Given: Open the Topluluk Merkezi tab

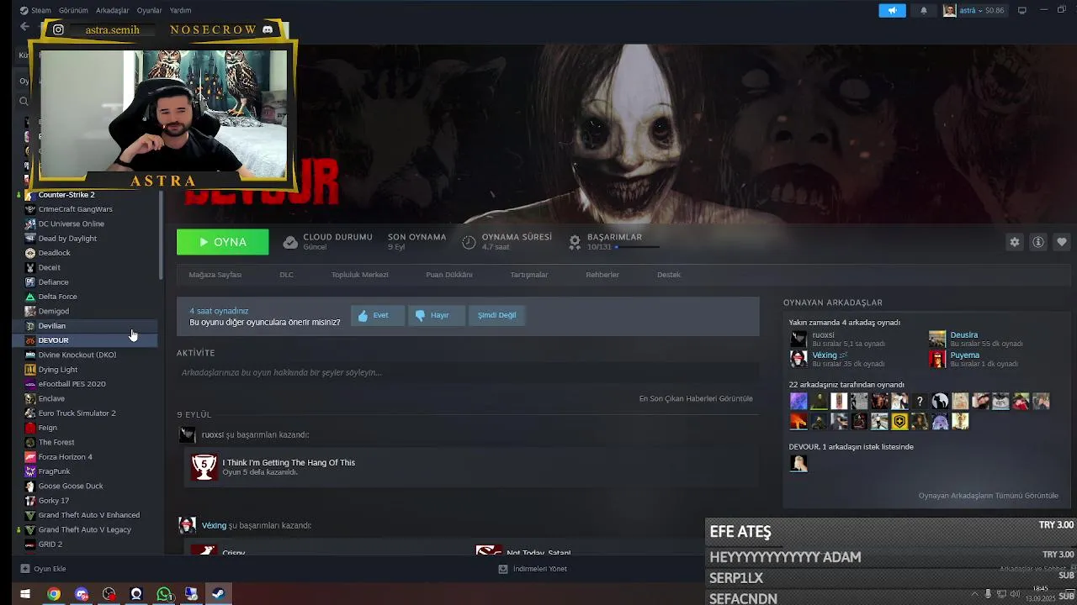Looking at the screenshot, I should [359, 275].
